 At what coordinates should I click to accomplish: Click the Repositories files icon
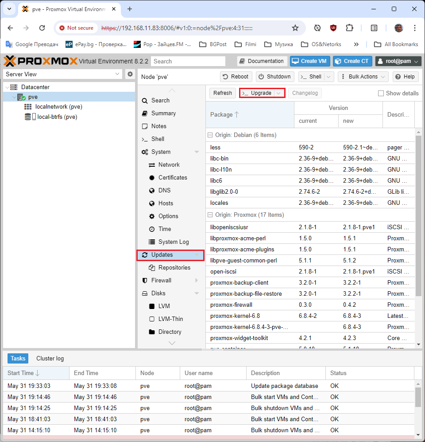point(152,267)
